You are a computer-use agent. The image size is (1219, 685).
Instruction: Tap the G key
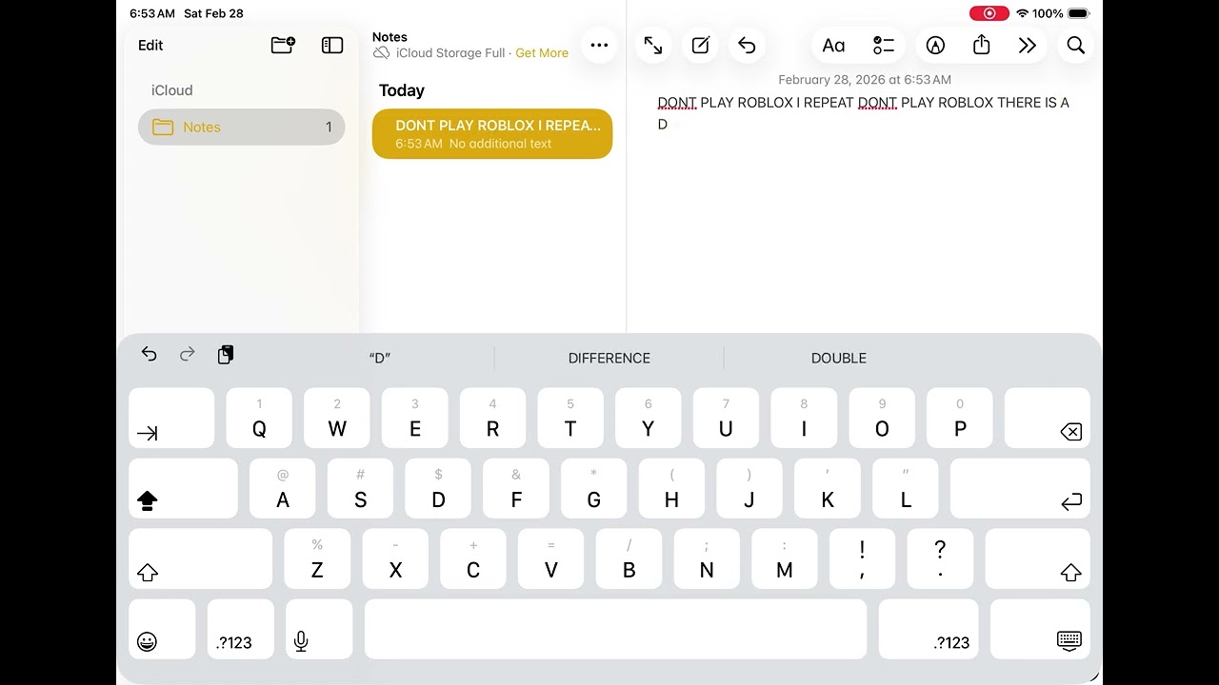coord(594,488)
